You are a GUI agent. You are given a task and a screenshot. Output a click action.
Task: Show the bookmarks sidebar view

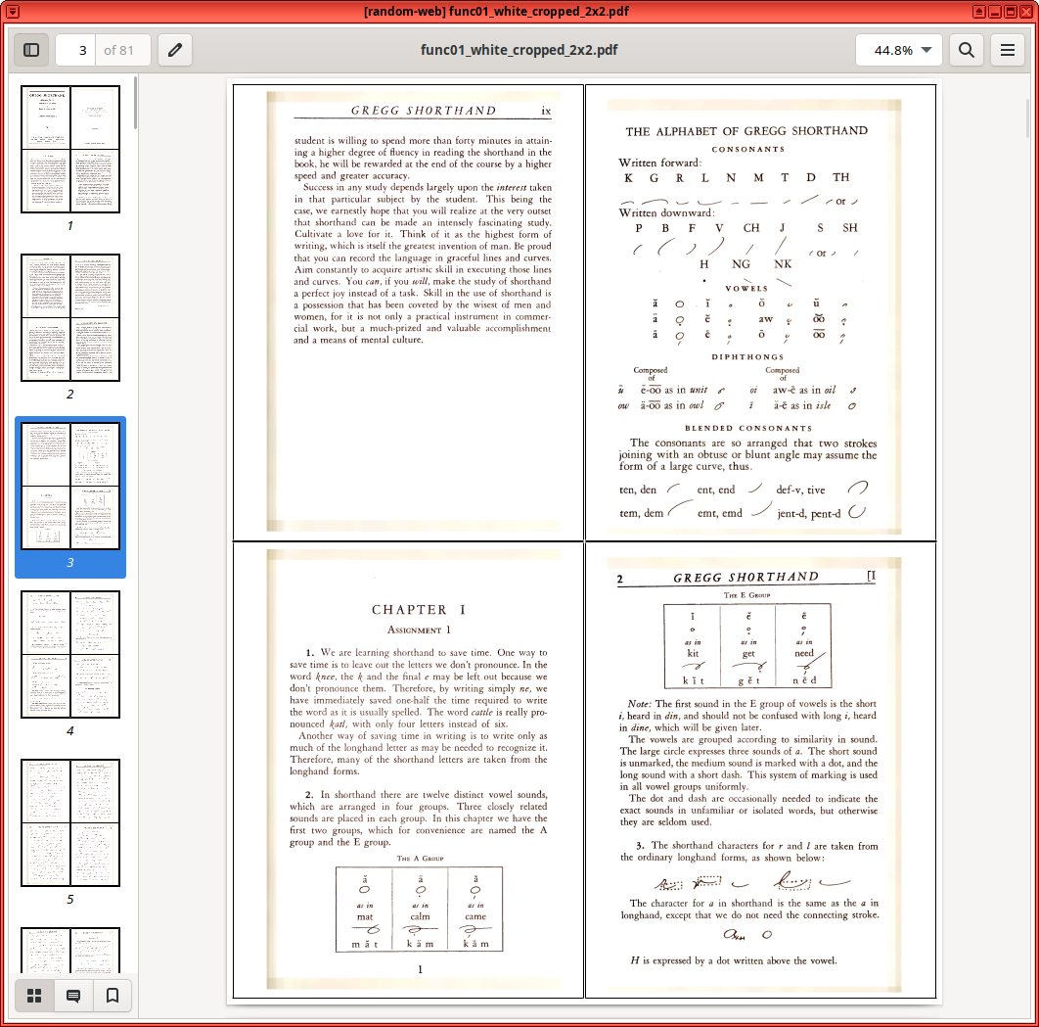click(x=113, y=996)
